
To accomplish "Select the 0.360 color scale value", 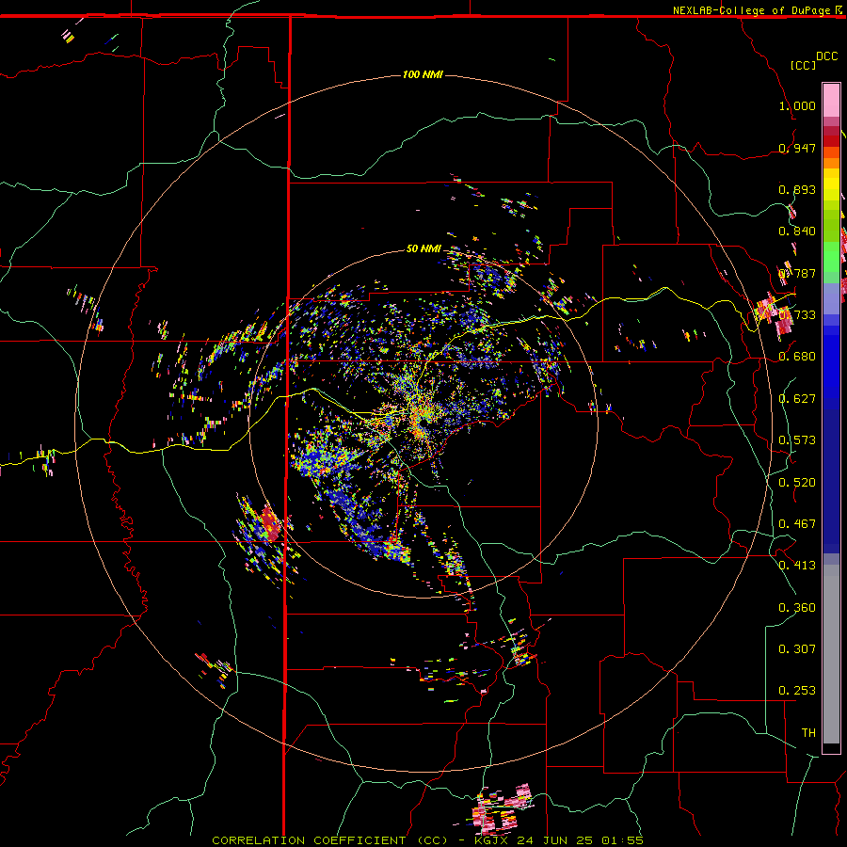I will (797, 608).
